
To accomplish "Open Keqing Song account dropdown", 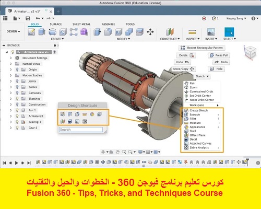I will click(236, 18).
